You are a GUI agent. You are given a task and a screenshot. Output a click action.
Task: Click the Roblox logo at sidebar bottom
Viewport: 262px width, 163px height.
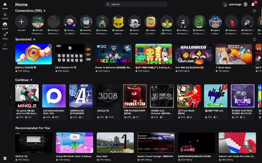[x=5, y=158]
